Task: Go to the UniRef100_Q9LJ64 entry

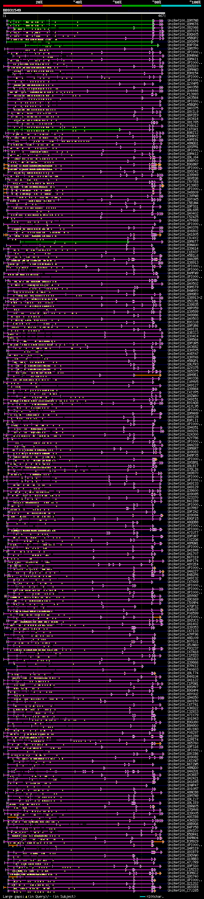Action: coord(183,158)
